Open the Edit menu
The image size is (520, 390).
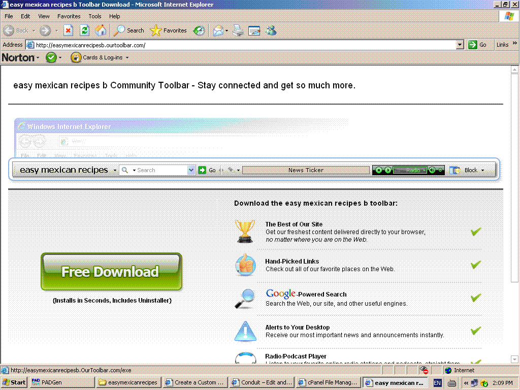click(25, 16)
